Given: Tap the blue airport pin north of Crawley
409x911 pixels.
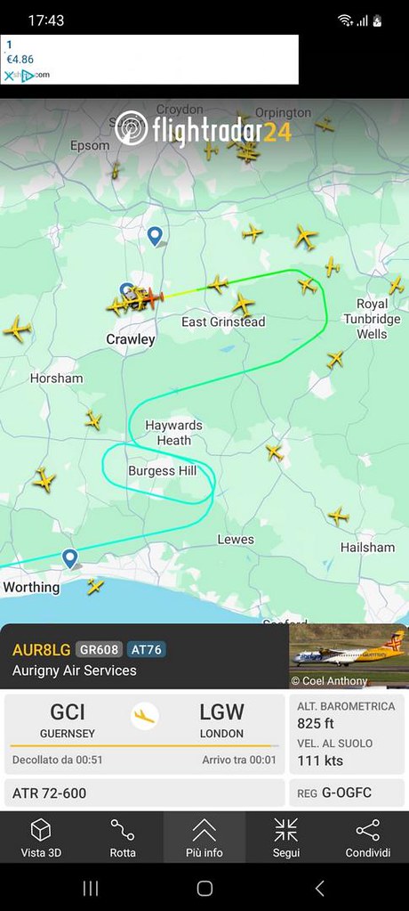Looking at the screenshot, I should click(x=155, y=236).
